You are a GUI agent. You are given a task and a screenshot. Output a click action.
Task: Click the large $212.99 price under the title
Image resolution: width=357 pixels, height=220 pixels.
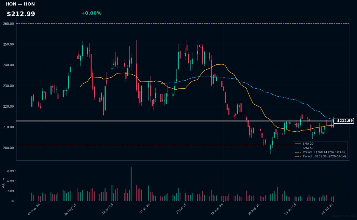(x=21, y=14)
